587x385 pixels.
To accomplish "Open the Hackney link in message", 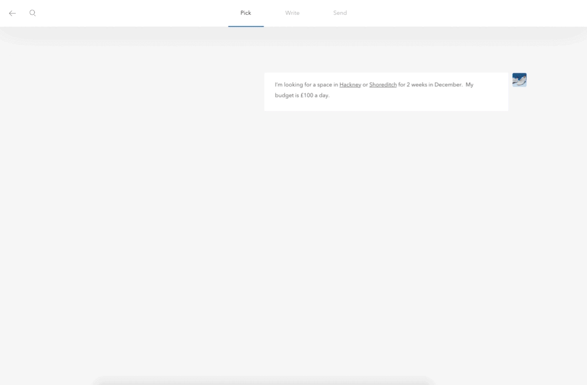I will [350, 85].
